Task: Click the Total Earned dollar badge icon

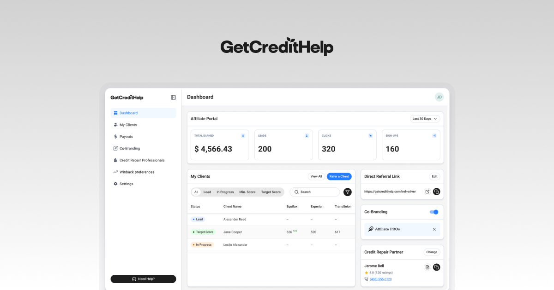Action: pos(243,135)
